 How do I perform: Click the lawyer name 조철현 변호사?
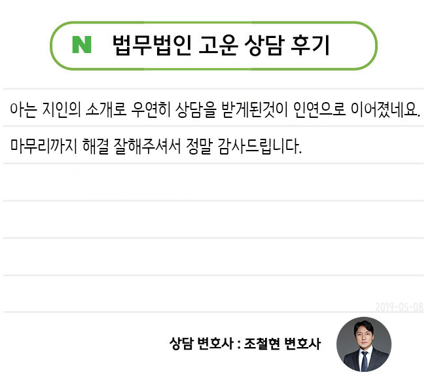tap(281, 344)
